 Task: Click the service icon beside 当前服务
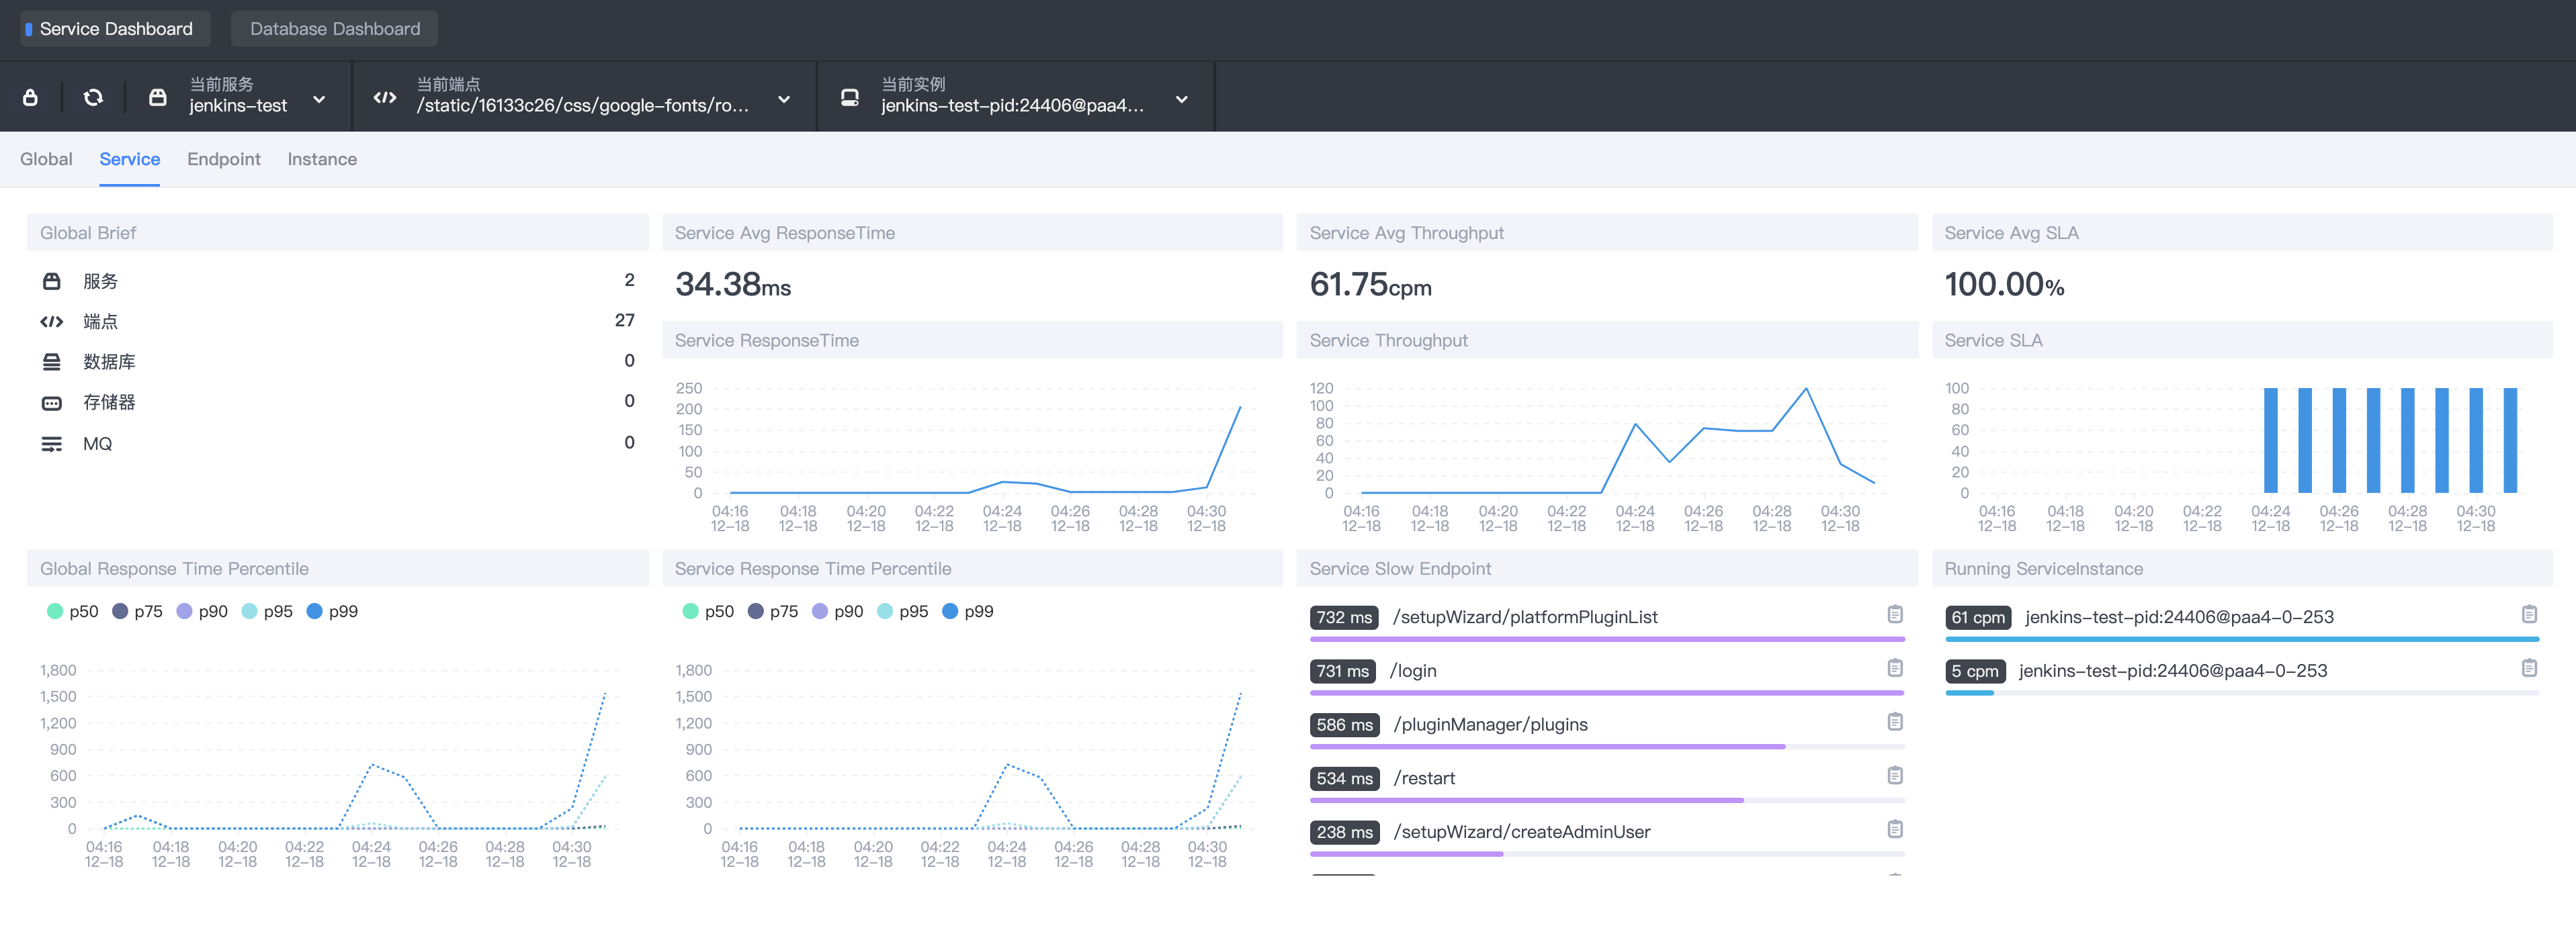point(157,97)
